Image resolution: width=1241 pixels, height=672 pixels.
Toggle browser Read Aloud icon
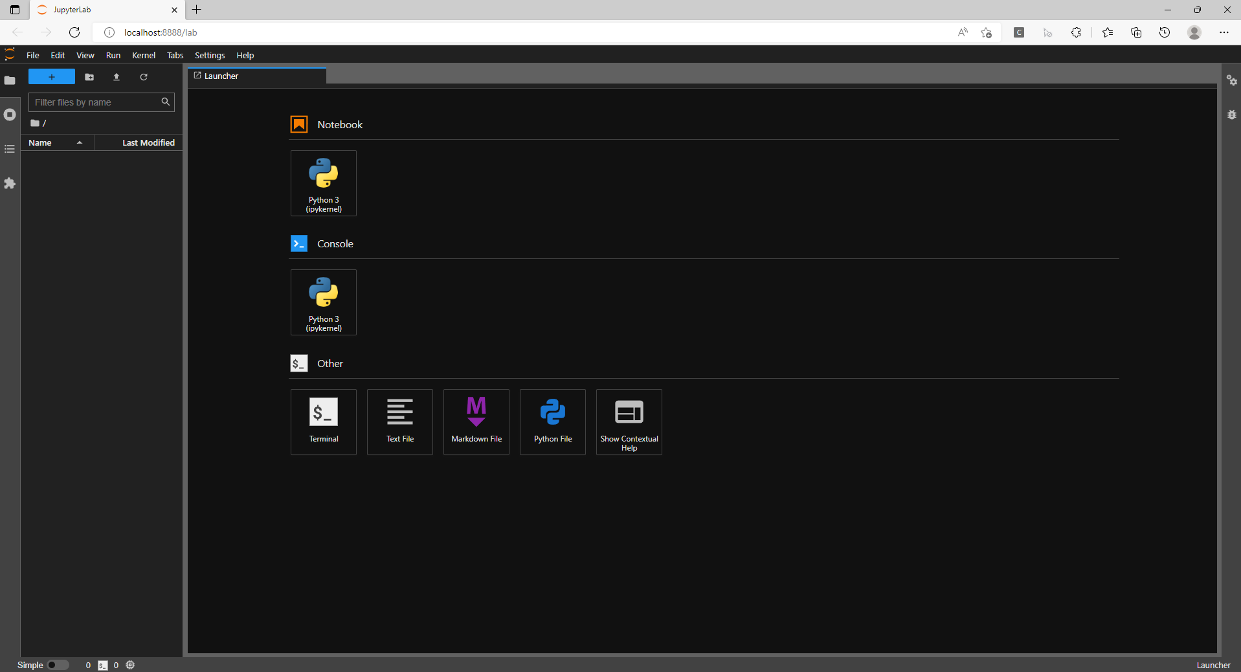(x=963, y=32)
